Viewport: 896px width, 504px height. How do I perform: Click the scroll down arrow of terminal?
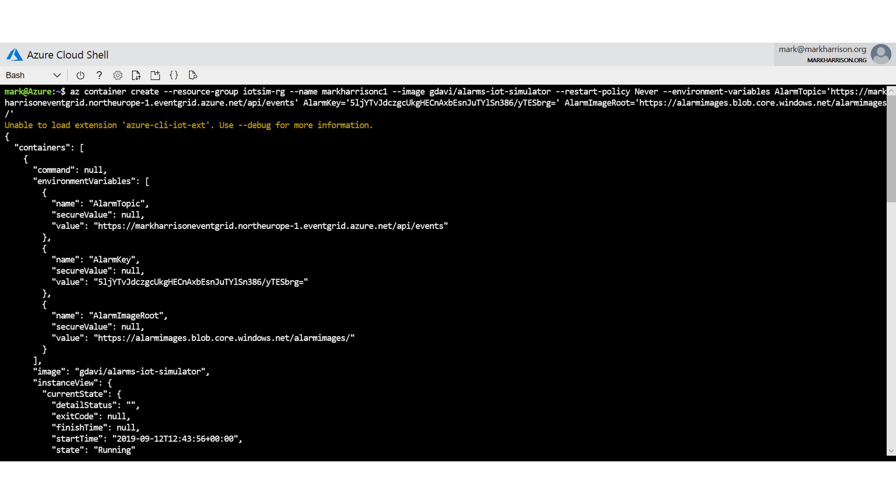(x=891, y=451)
